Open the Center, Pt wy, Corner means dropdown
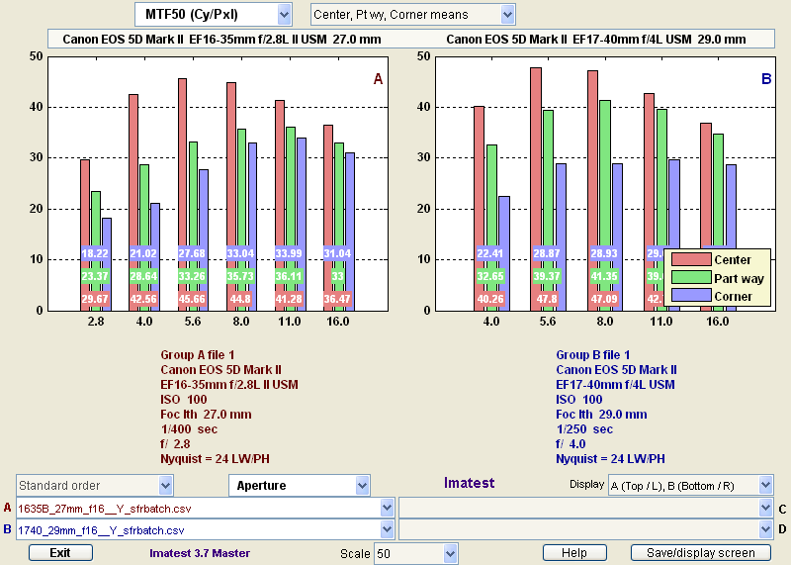The width and height of the screenshot is (791, 565). coord(412,15)
